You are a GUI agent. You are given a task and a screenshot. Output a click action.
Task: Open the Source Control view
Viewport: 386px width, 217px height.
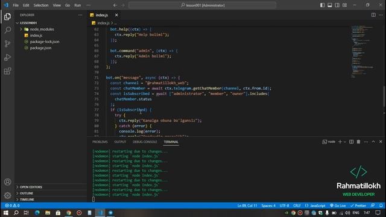click(7, 44)
